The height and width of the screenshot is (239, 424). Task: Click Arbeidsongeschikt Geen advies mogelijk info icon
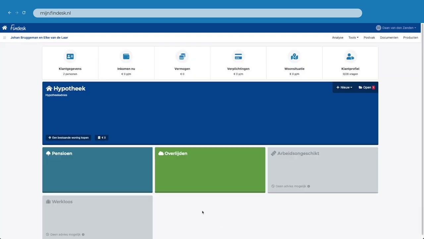tap(309, 186)
